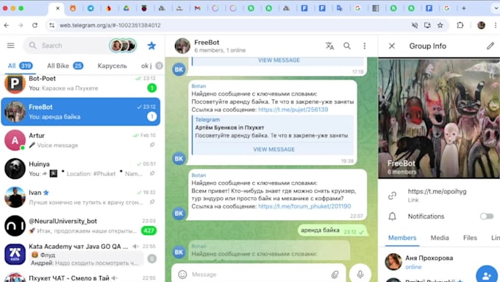This screenshot has height=282, width=500.
Task: Select the All chats folder tab
Action: point(20,66)
